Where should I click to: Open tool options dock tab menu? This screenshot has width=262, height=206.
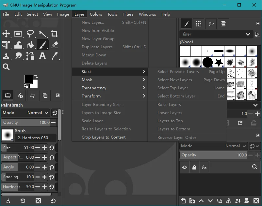pos(57,95)
